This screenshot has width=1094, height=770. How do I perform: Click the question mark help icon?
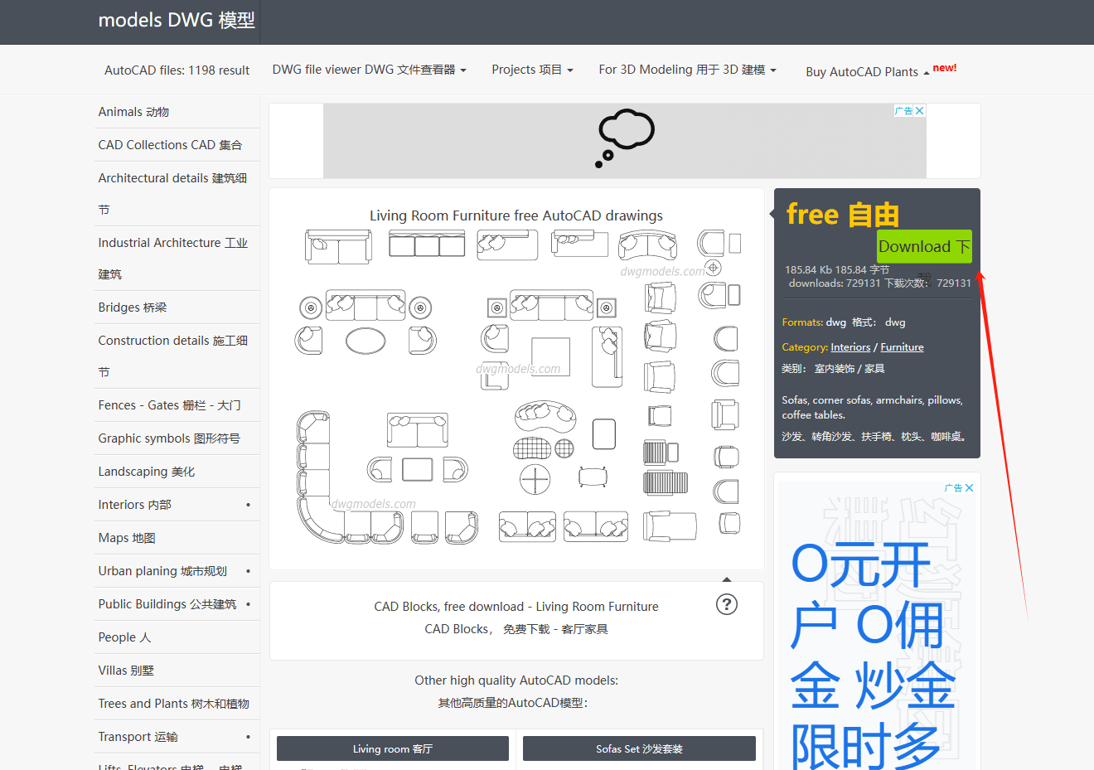coord(727,604)
